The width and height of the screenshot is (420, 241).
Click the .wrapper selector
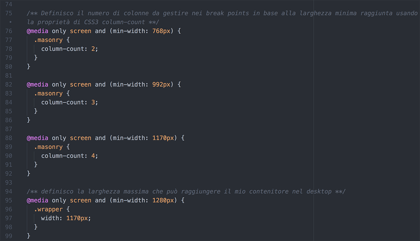pos(48,209)
